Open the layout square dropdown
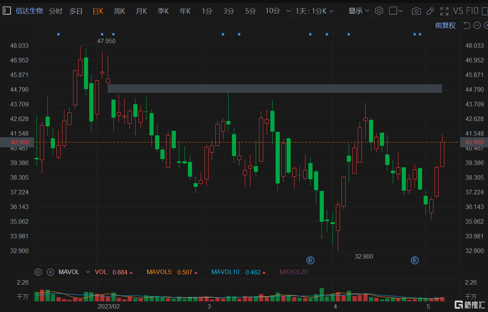488x312 pixels. click(x=396, y=11)
